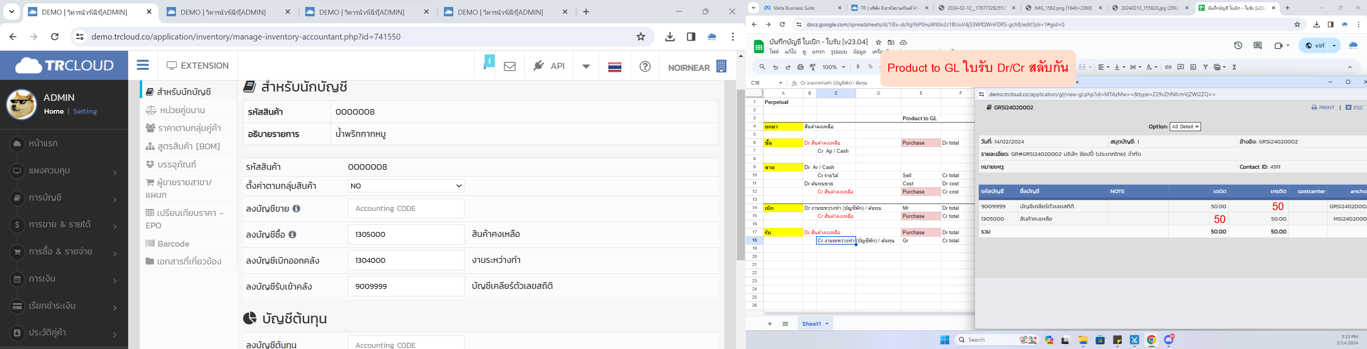Open Windows Start button
This screenshot has height=349, width=1367.
945,340
